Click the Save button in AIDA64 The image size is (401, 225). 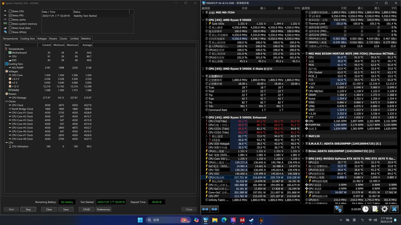[66, 209]
